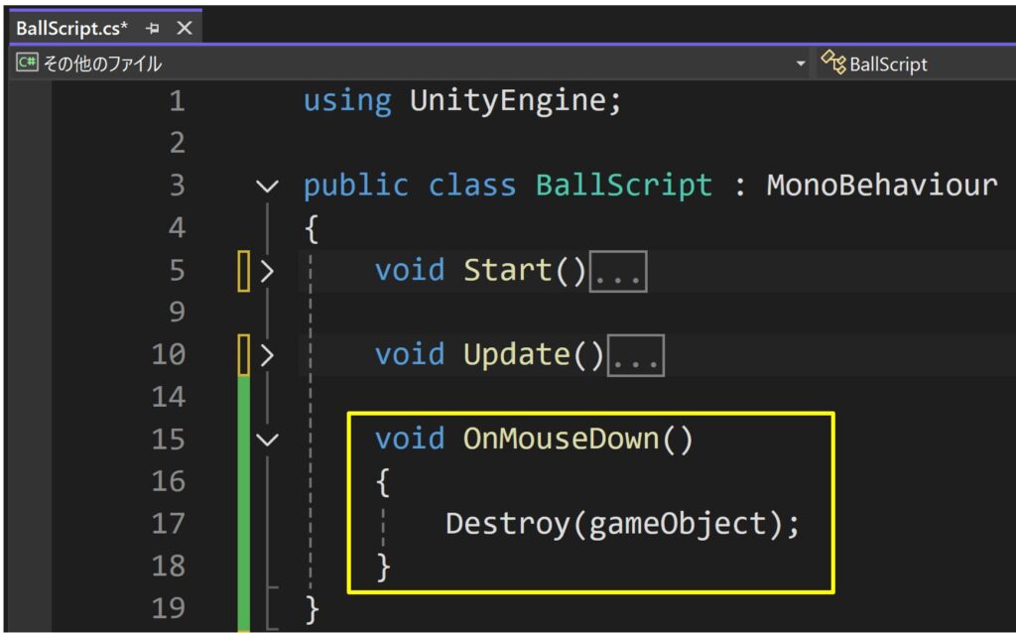1016x633 pixels.
Task: Click the ellipsis box after Update()
Action: pyautogui.click(x=635, y=355)
